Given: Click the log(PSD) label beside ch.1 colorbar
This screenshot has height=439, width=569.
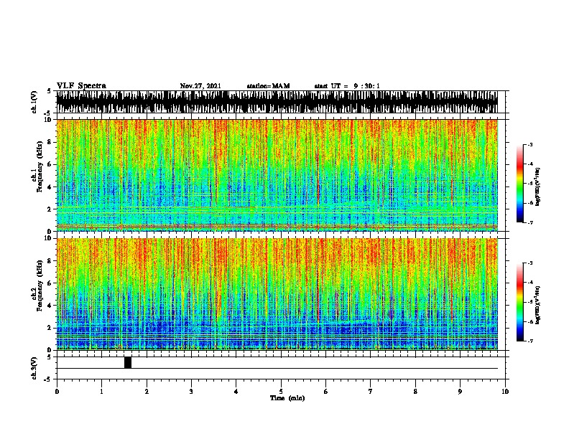Looking at the screenshot, I should [537, 187].
